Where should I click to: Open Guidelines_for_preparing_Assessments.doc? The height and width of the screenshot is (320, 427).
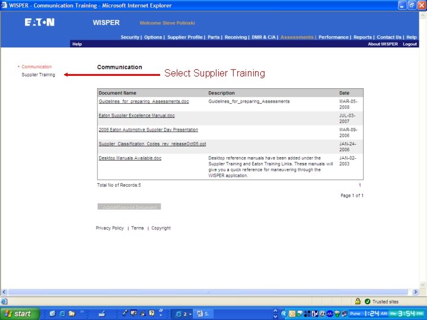pyautogui.click(x=144, y=101)
